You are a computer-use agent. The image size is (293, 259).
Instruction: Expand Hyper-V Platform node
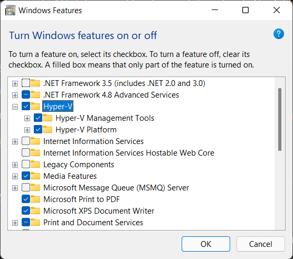(x=27, y=130)
